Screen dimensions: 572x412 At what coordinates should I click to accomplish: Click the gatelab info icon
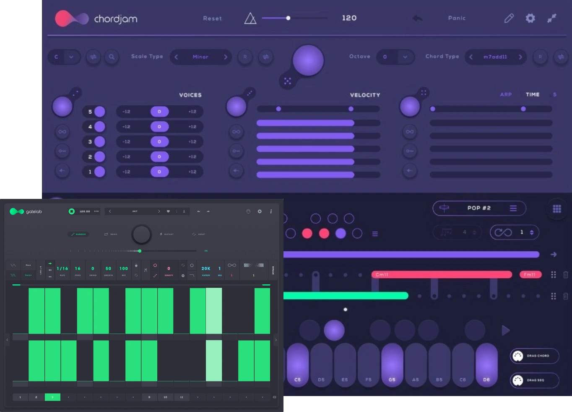point(271,211)
